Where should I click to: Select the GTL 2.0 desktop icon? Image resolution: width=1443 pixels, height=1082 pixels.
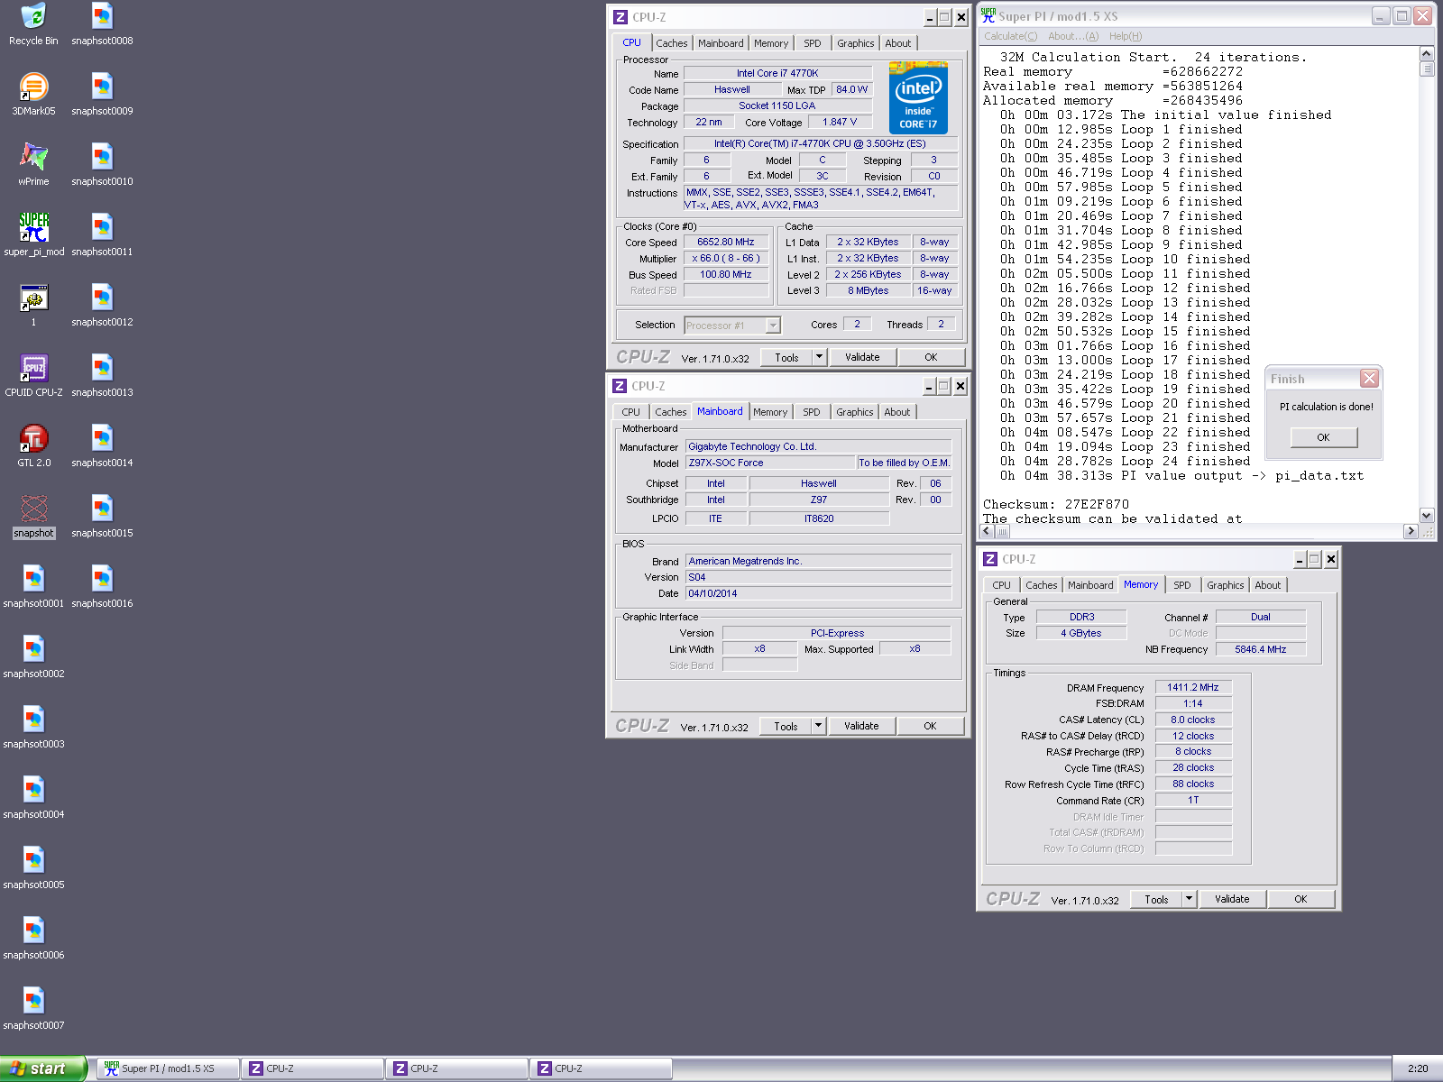coord(33,445)
